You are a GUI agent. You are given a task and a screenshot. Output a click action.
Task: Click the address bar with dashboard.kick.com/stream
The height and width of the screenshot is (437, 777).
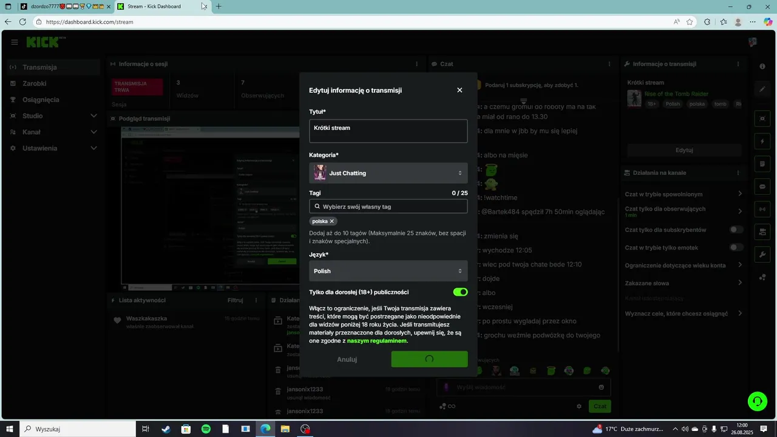[352, 22]
